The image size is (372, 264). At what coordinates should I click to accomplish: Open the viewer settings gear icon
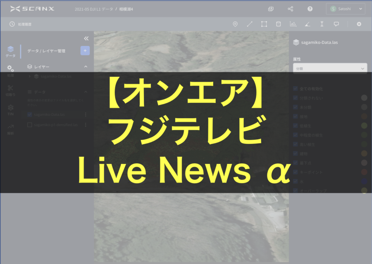click(359, 24)
